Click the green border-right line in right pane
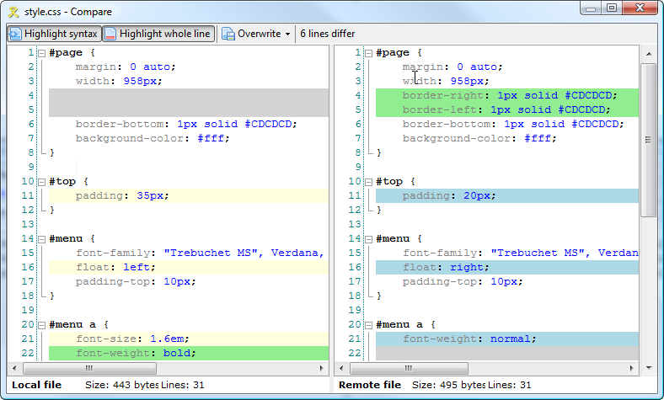The image size is (664, 400). click(x=506, y=96)
